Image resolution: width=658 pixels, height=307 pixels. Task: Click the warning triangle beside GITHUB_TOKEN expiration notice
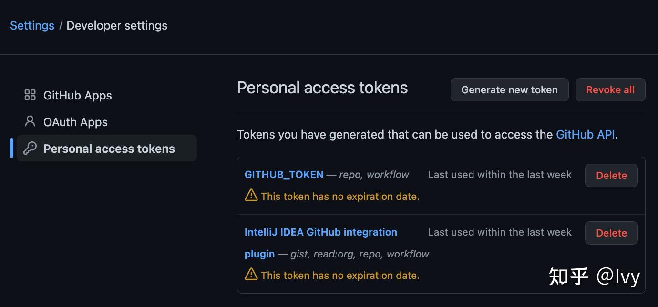pos(250,196)
